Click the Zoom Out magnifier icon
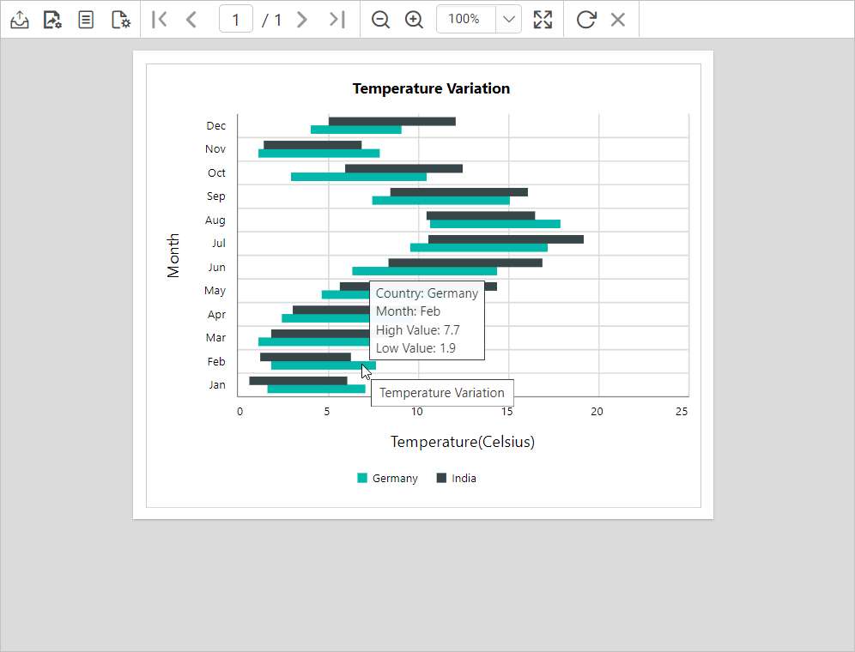 380,19
